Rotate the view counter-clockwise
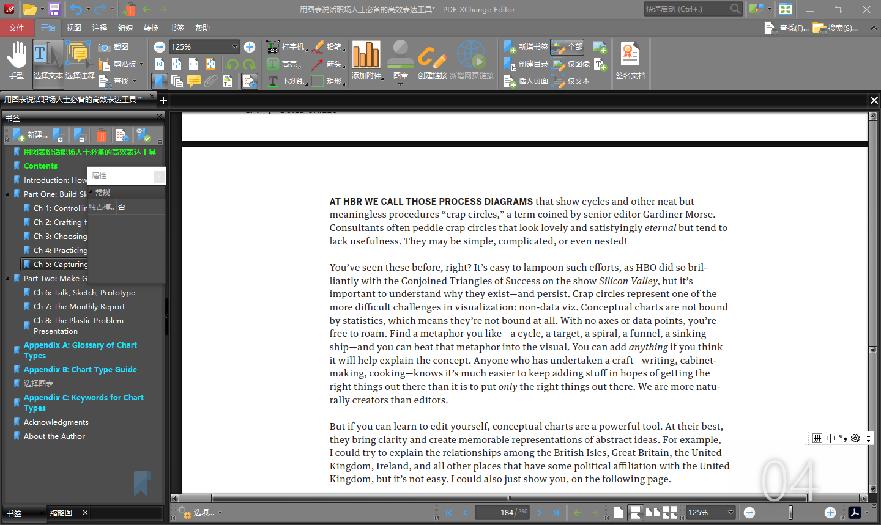 [x=232, y=64]
